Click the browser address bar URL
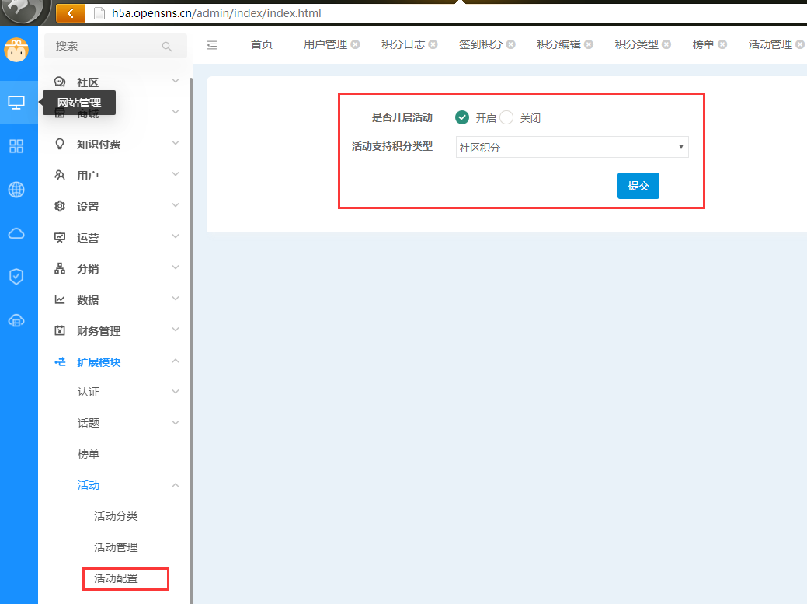 pos(217,13)
